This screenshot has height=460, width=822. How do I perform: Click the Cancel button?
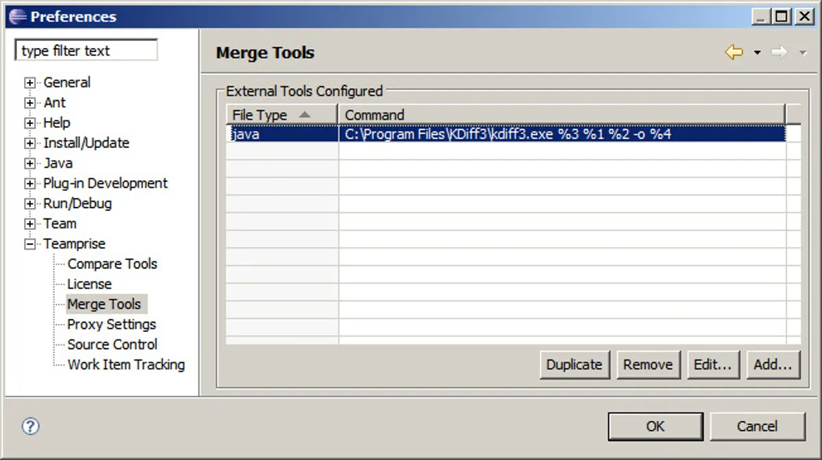point(757,426)
